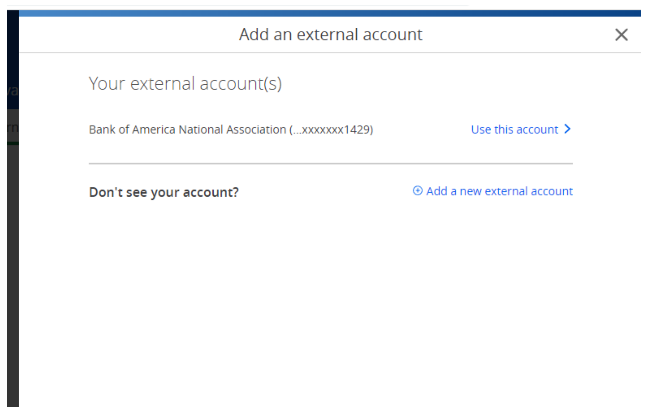The image size is (652, 407).
Task: Click the partially hidden 'rn' text at left
Action: click(12, 128)
